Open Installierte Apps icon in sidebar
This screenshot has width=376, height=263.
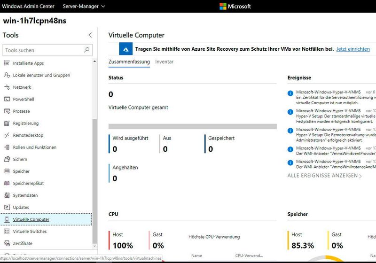[7, 63]
